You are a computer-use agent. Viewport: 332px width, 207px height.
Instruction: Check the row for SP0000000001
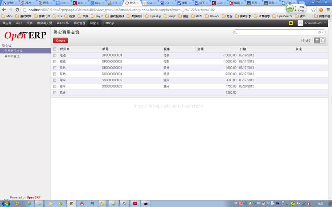55,55
